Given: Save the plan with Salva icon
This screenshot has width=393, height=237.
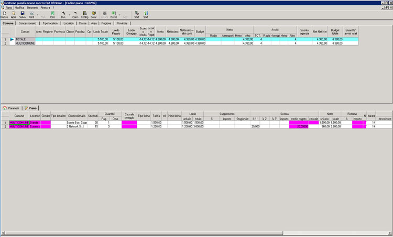Looking at the screenshot, I should point(23,14).
